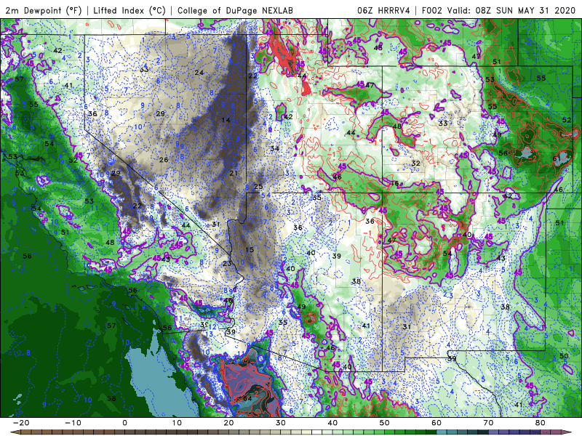Screen dimensions: 582x436
Task: Click the '21' dewpoint value on map
Action: pyautogui.click(x=234, y=173)
